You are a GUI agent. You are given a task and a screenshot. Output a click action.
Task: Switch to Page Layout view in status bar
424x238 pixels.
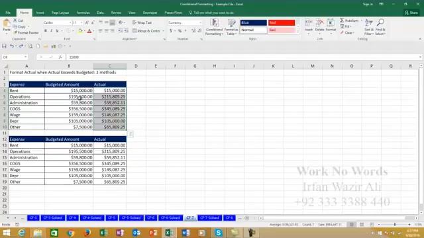point(362,225)
